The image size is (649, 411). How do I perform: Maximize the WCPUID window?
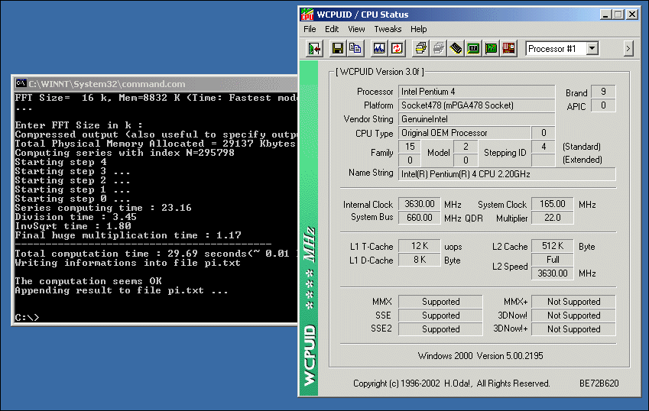click(x=618, y=15)
